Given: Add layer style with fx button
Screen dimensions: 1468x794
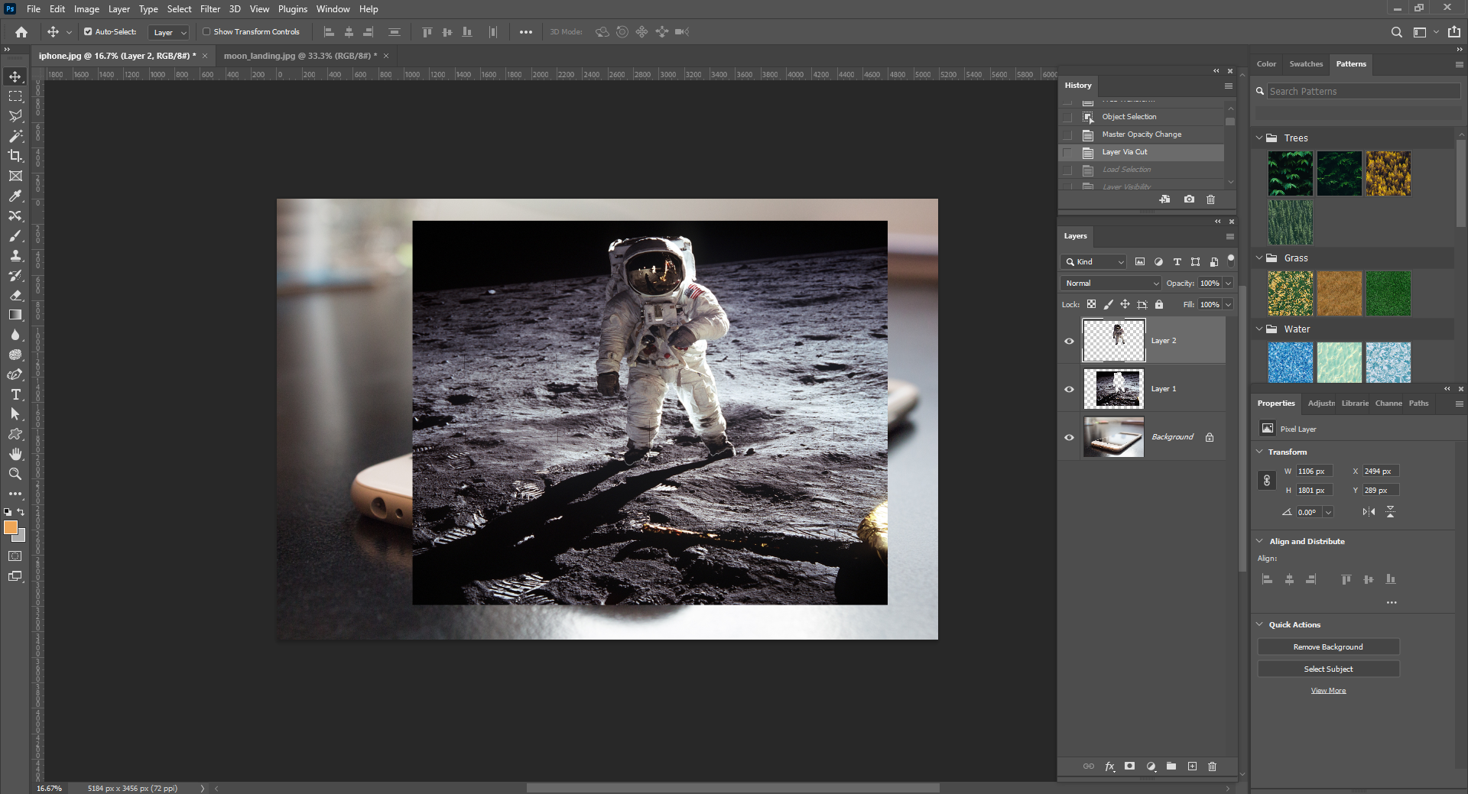Looking at the screenshot, I should coord(1109,766).
